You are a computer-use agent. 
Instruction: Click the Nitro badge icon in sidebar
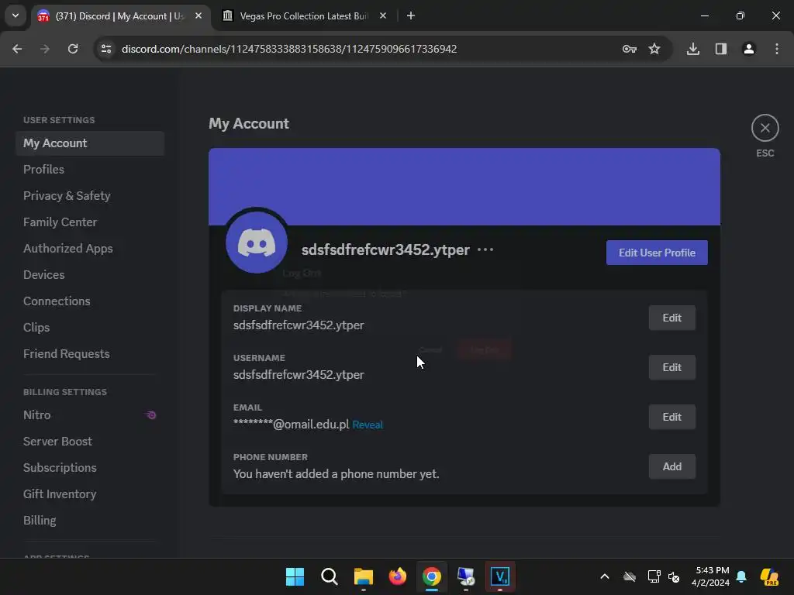tap(151, 415)
